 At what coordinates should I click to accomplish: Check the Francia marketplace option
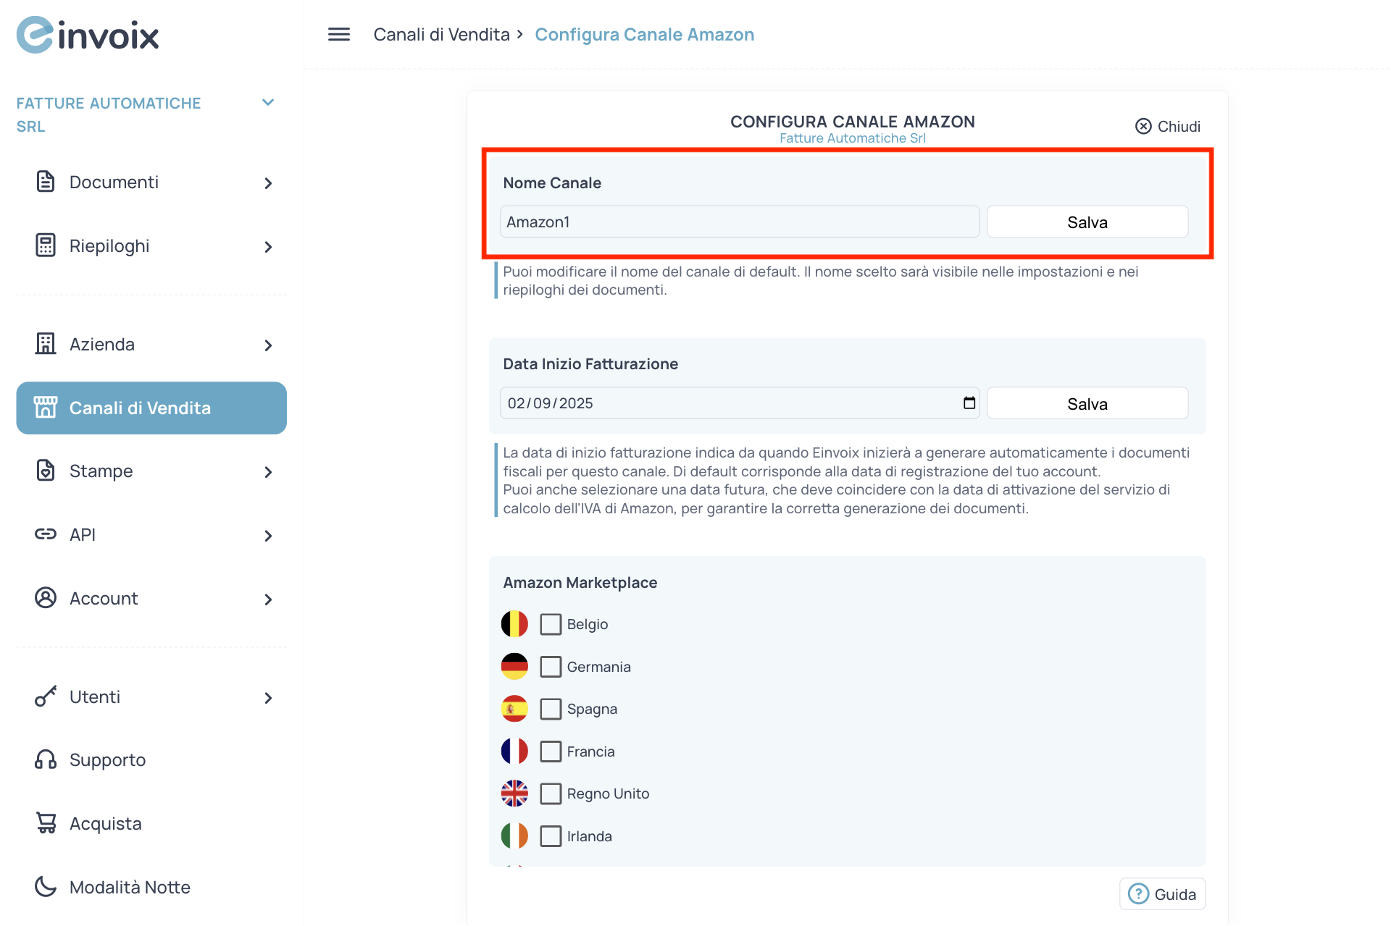tap(551, 752)
